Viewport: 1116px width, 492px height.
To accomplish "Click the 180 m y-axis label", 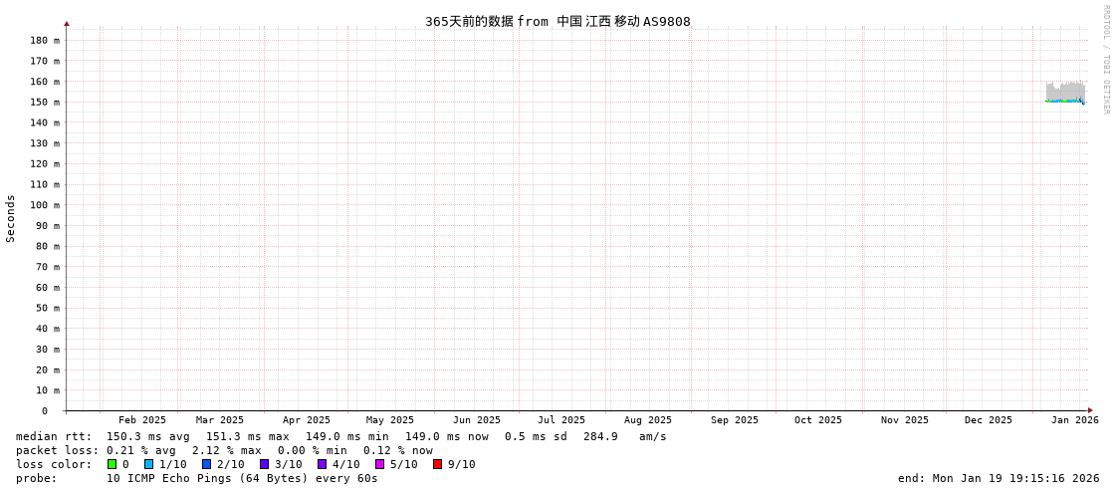I will pos(44,40).
